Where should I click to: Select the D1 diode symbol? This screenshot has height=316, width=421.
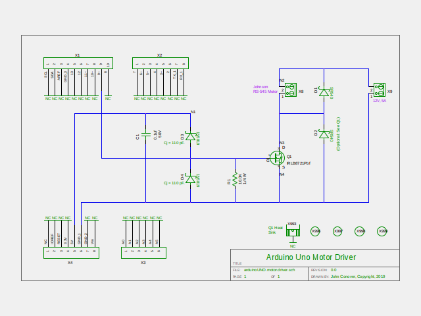[324, 92]
